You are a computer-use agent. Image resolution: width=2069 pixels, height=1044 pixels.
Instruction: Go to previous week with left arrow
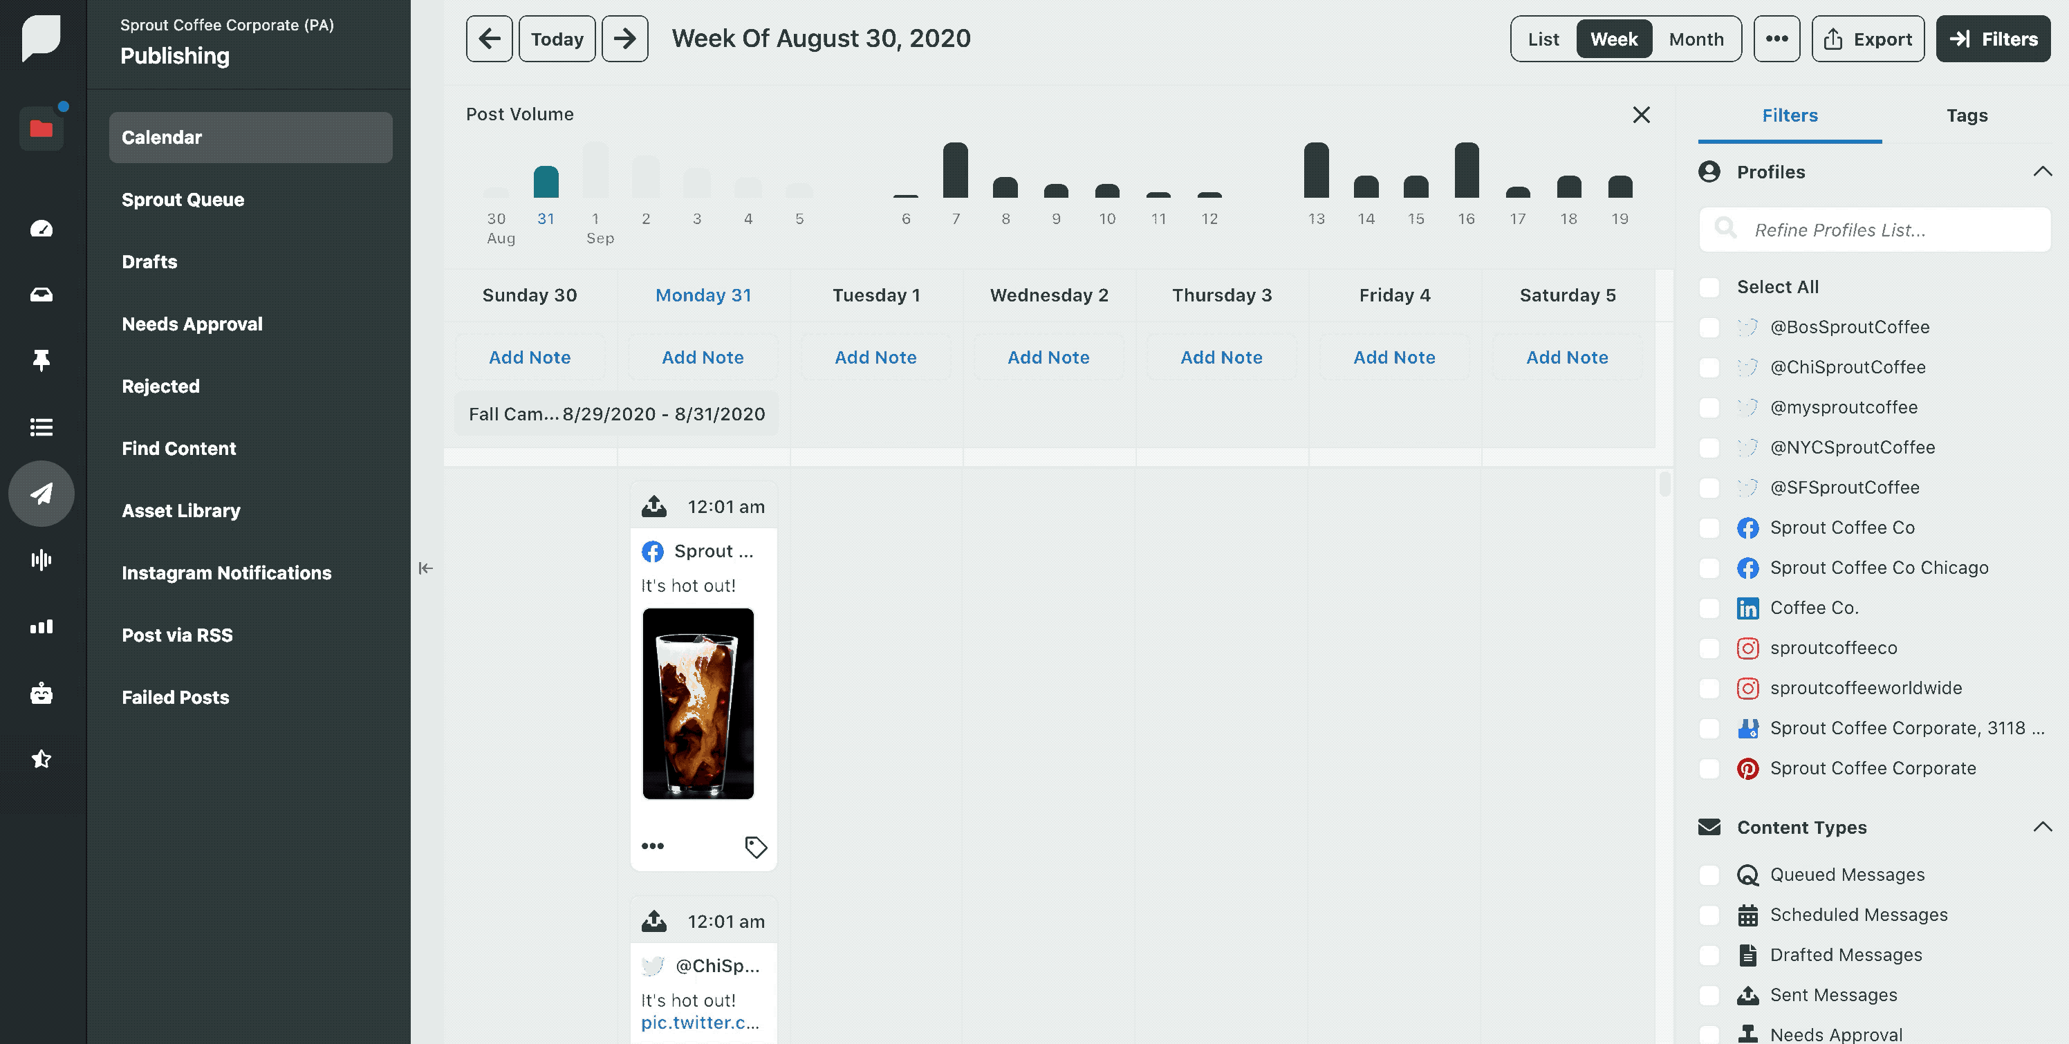pos(488,39)
